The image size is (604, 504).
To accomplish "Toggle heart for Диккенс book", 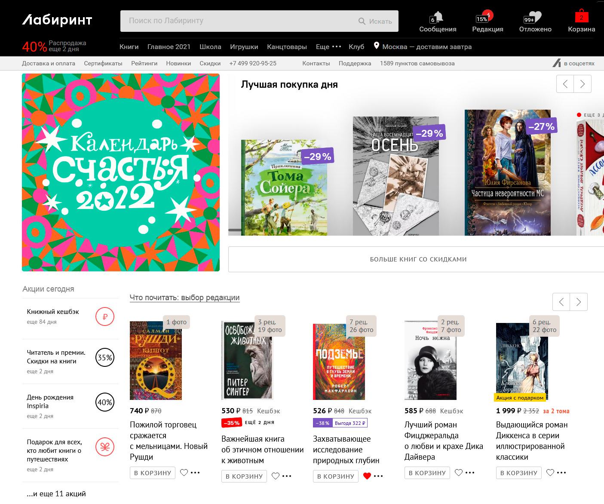I will [550, 473].
